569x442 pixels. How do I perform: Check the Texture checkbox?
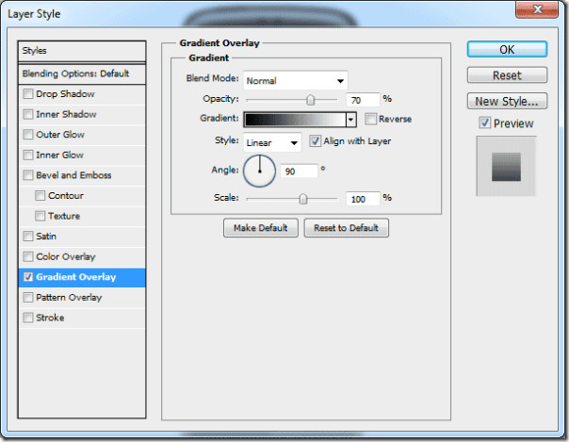pos(40,216)
